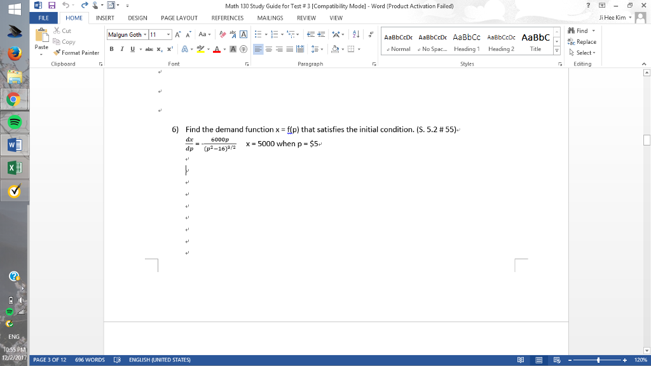Viewport: 651px width, 366px height.
Task: Toggle Italic formatting
Action: [x=121, y=49]
